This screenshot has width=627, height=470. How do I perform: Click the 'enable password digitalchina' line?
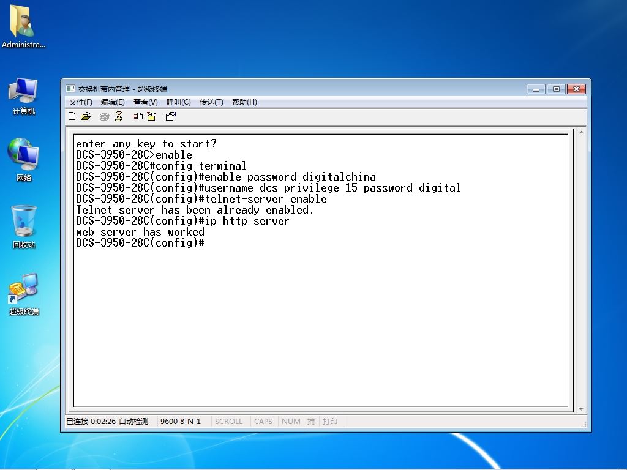tap(226, 177)
